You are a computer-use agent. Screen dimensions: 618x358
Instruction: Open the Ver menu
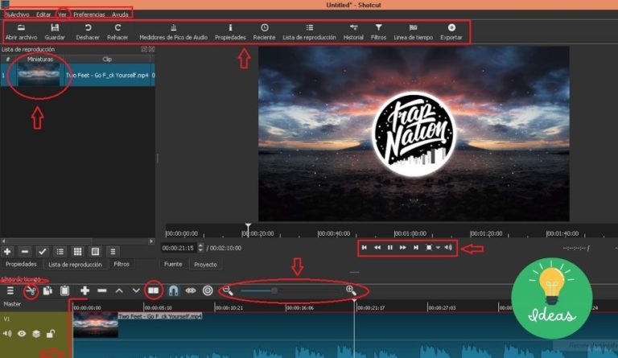point(62,14)
